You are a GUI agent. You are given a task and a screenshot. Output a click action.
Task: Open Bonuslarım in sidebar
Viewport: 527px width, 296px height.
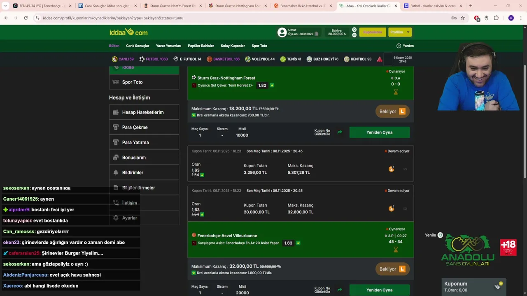tap(144, 157)
